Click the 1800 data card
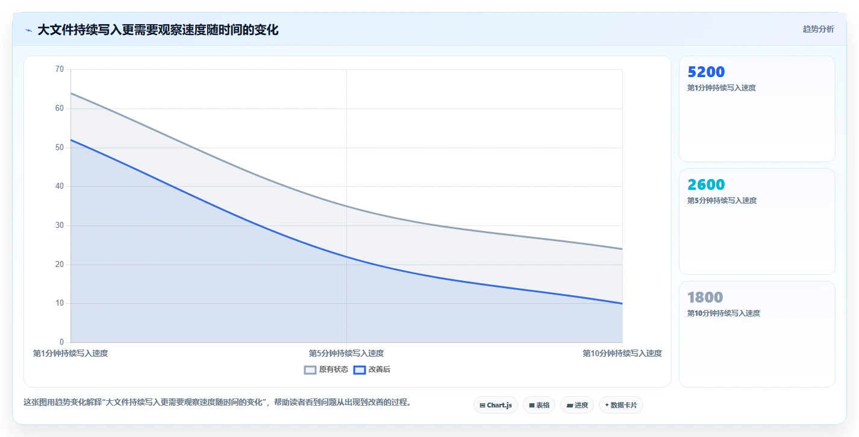Viewport: 859px width, 437px height. click(x=757, y=334)
